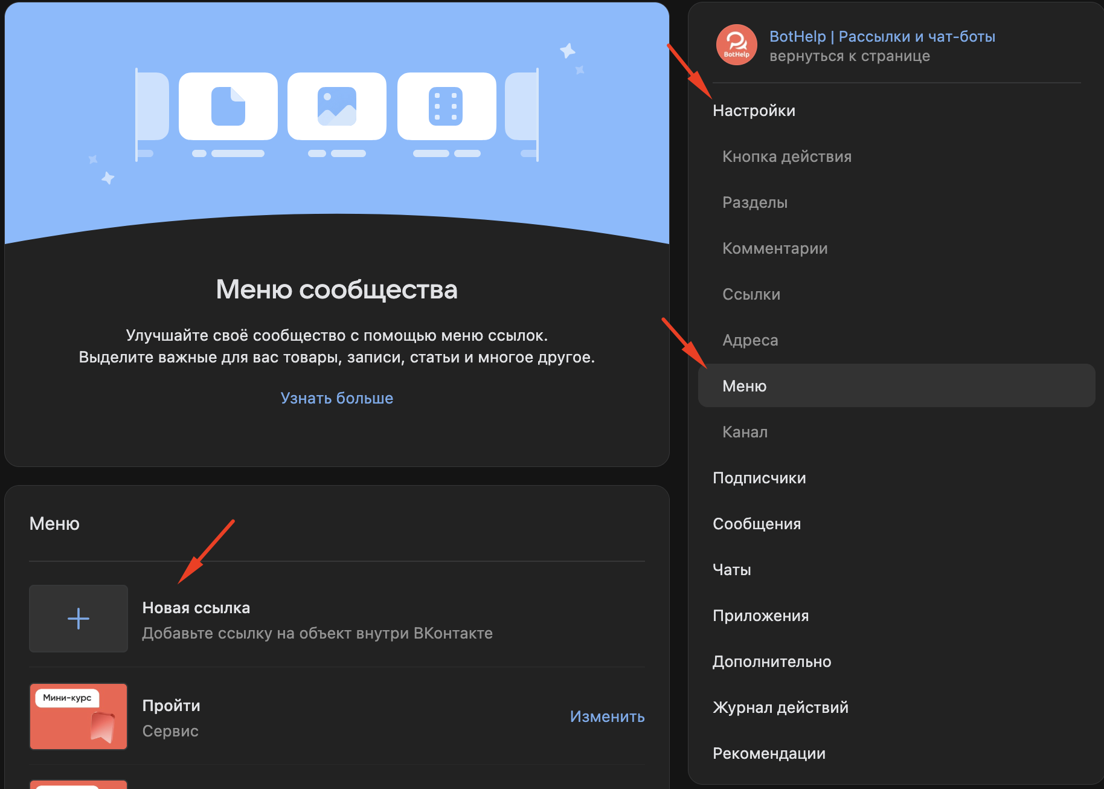Click the plus icon to add link
This screenshot has height=789, width=1104.
(79, 619)
